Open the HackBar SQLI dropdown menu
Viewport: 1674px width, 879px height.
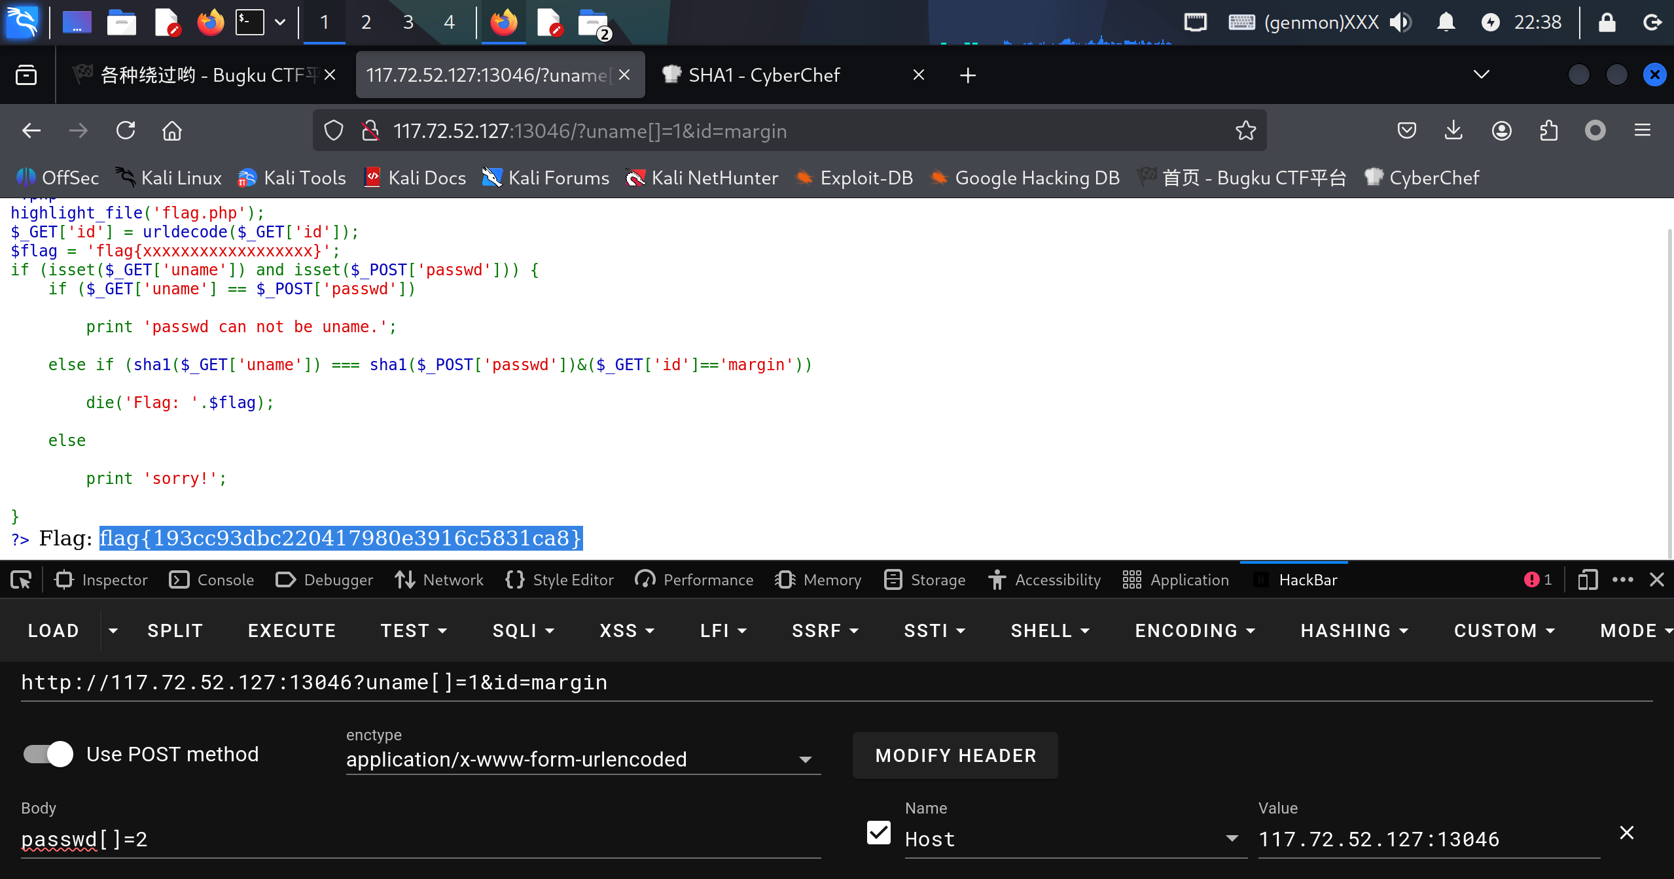[x=523, y=630]
